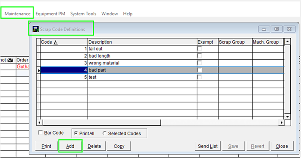Screen dimensions: 301x158
Task: Click code cell 3
Action: pyautogui.click(x=64, y=63)
